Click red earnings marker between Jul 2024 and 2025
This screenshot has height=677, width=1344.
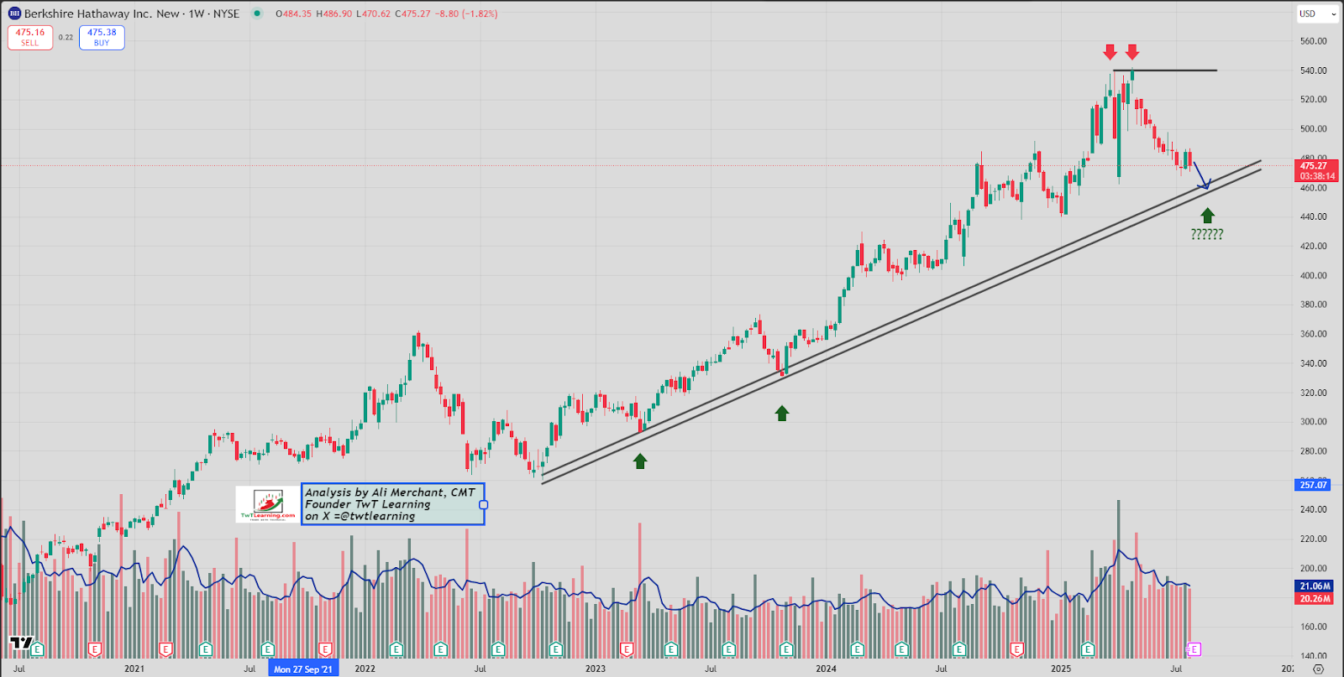coord(1017,649)
